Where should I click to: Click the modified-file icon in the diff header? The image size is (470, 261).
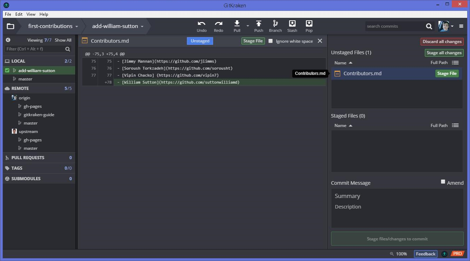(x=84, y=41)
